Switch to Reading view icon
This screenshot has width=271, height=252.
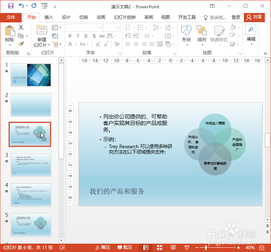pyautogui.click(x=173, y=248)
